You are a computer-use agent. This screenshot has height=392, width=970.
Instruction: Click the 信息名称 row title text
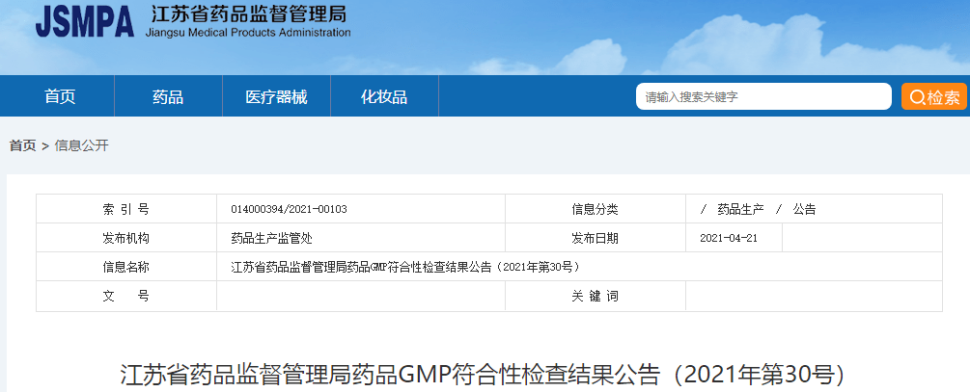coord(405,267)
